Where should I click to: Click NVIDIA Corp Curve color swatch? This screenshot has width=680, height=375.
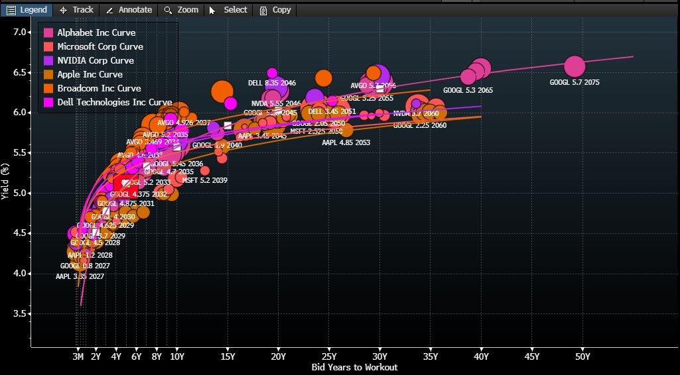click(48, 60)
